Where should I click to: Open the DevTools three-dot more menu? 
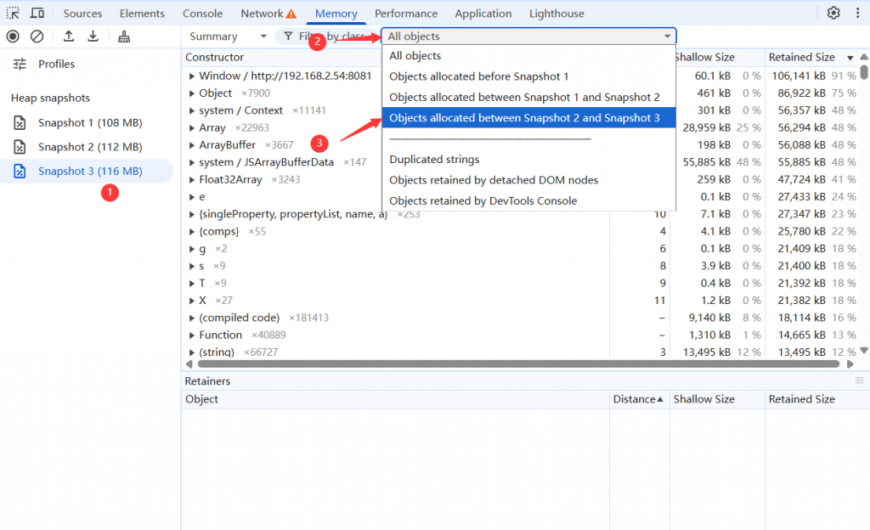(x=857, y=14)
